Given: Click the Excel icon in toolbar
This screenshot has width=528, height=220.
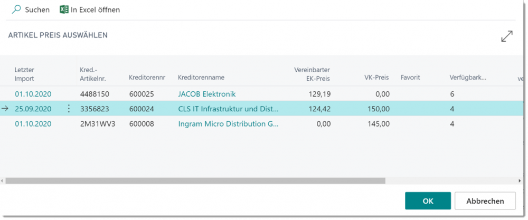Looking at the screenshot, I should (64, 9).
